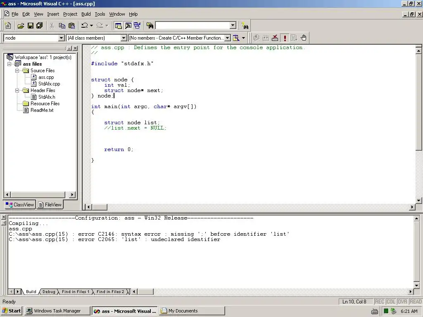Open the '(All class members)' filter dropdown
Screen dimensions: 423x317
pyautogui.click(x=124, y=38)
